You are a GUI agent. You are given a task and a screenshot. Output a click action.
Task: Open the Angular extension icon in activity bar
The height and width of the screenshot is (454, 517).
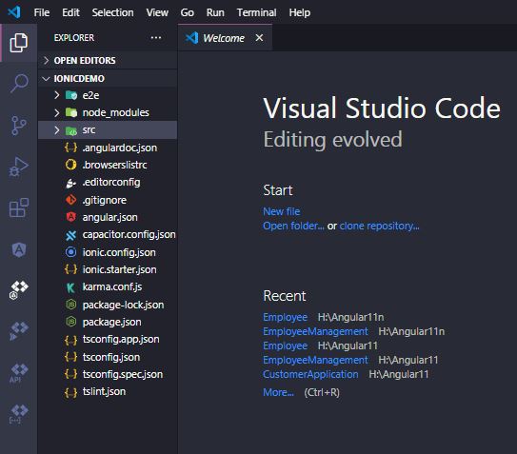(19, 249)
